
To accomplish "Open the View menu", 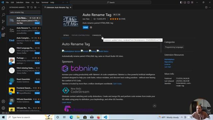I will 27,2.
